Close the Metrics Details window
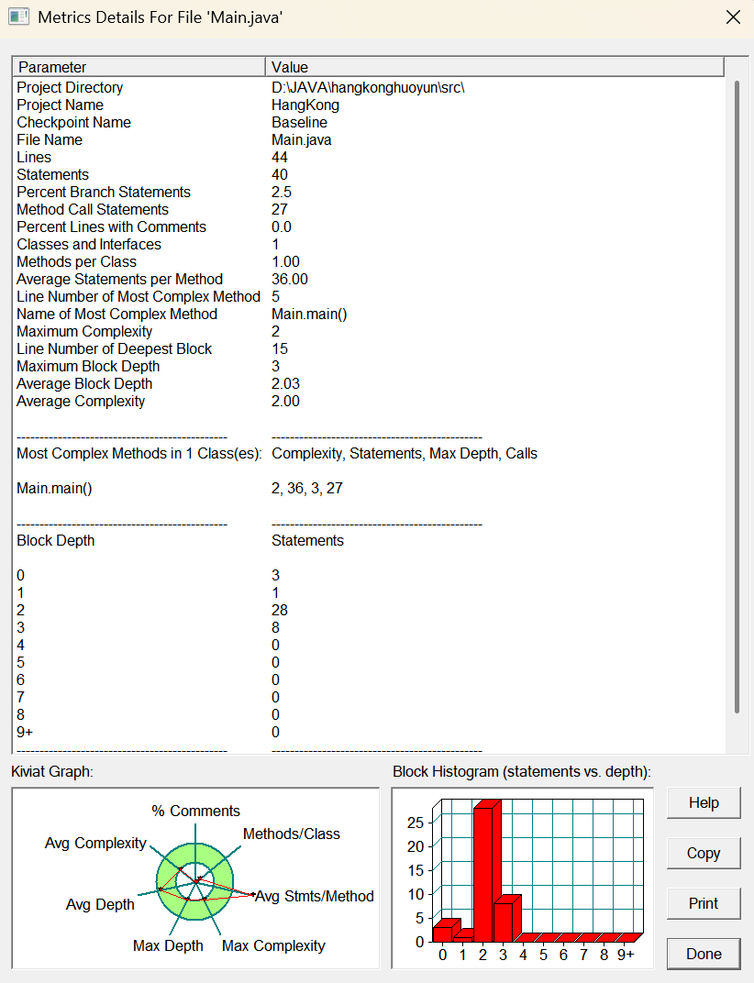The width and height of the screenshot is (754, 983). pos(733,17)
